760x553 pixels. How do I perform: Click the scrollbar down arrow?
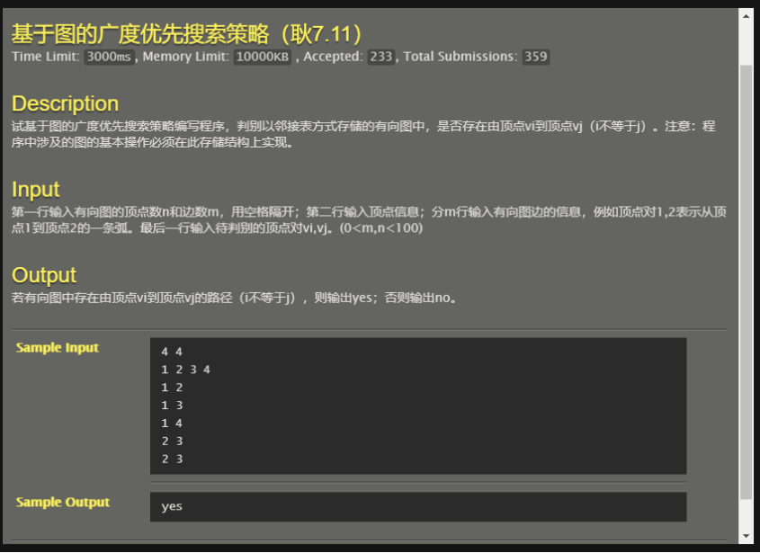pos(746,536)
